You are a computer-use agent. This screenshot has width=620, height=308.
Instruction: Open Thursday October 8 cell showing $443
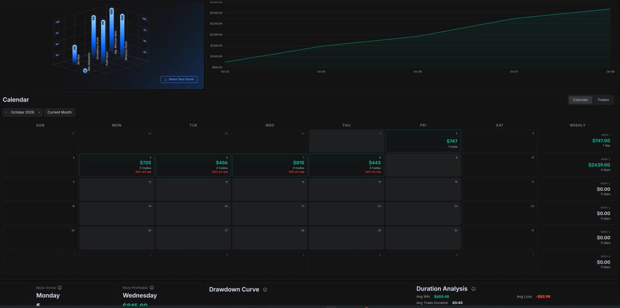pyautogui.click(x=346, y=165)
